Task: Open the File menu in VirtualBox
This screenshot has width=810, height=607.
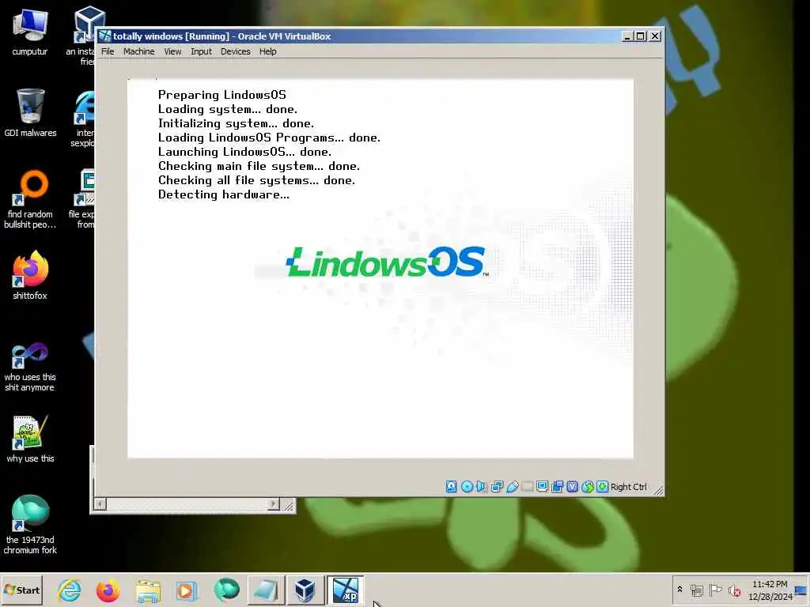Action: point(108,51)
